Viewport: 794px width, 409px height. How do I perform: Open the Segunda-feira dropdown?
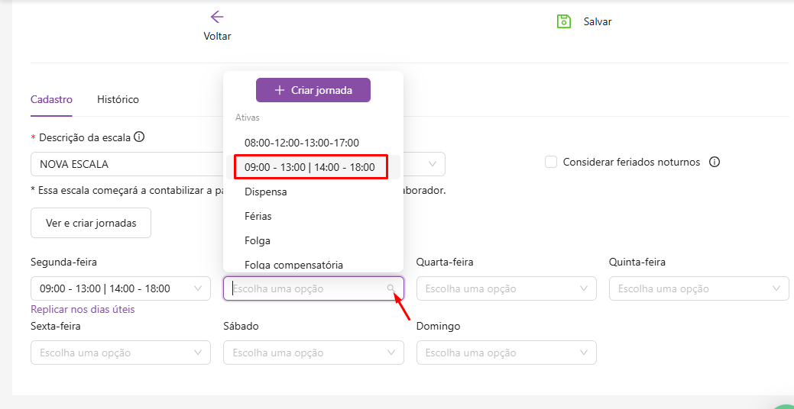(x=120, y=288)
